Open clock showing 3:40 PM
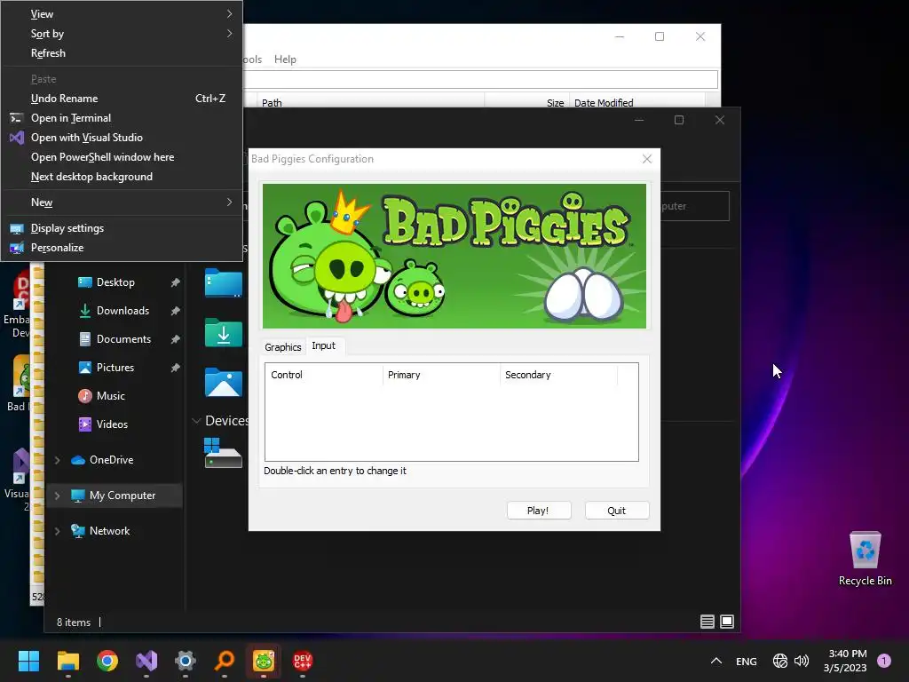This screenshot has height=682, width=909. (845, 661)
